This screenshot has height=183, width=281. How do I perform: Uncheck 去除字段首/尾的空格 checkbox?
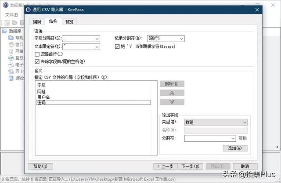[37, 61]
